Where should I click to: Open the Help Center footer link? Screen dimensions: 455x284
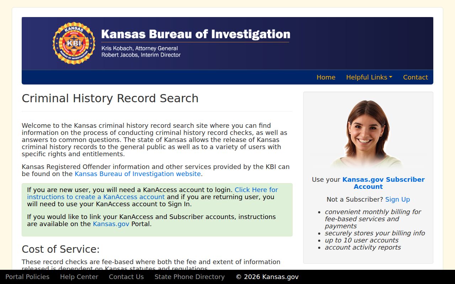coord(79,277)
